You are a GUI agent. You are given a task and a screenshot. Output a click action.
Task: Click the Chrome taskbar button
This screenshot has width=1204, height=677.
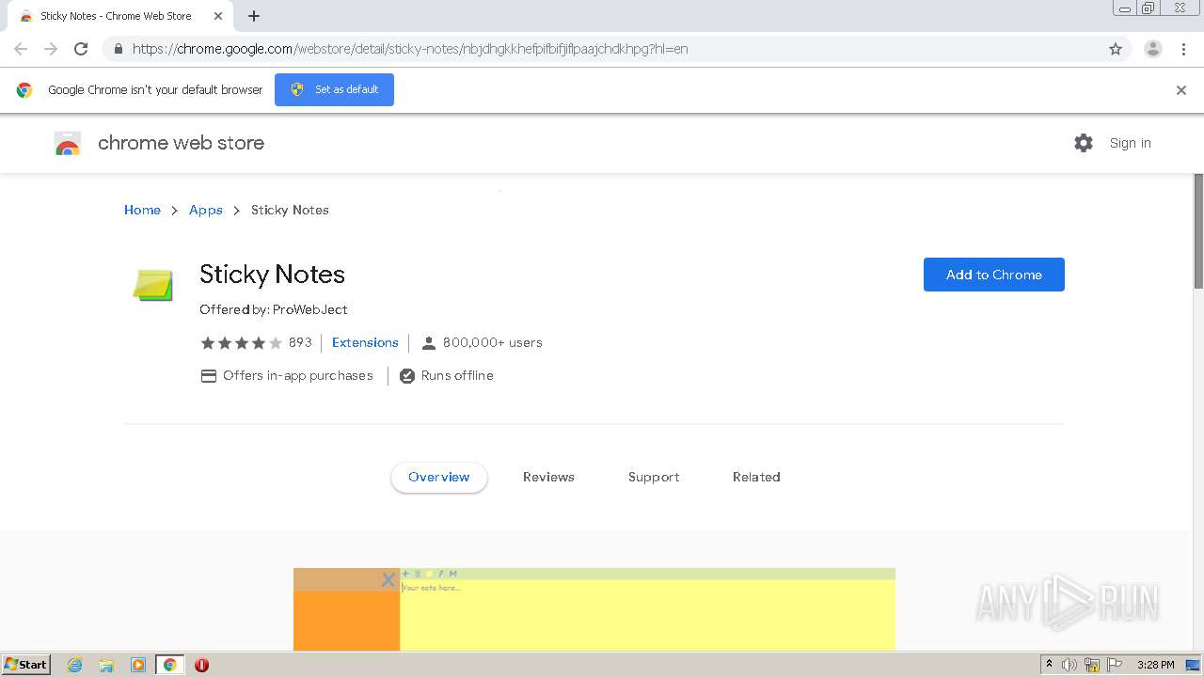169,665
